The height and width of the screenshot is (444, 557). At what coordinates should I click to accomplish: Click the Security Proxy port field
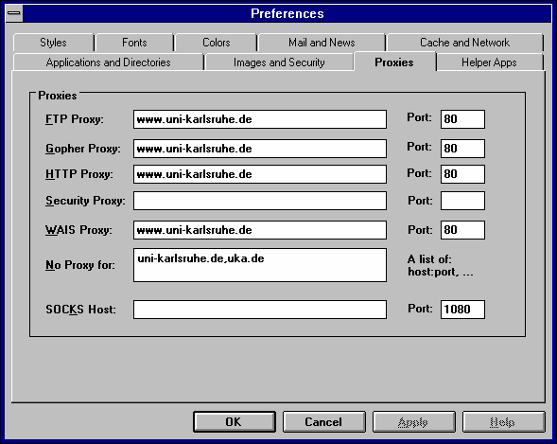pos(462,201)
